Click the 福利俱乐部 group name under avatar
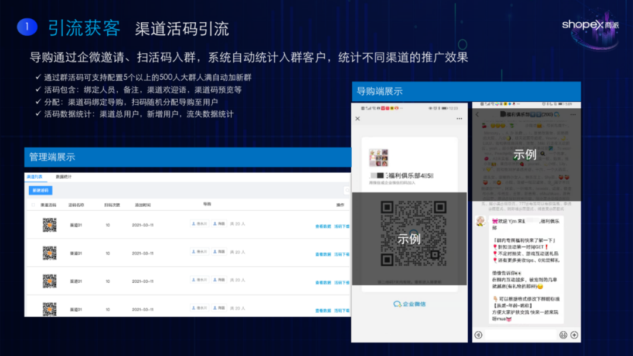The image size is (633, 356). (401, 176)
